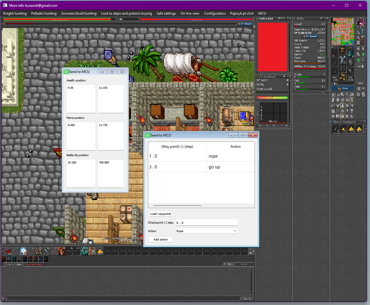The image size is (370, 305).
Task: Open the Action dropdown showing Rope
Action: (207, 231)
